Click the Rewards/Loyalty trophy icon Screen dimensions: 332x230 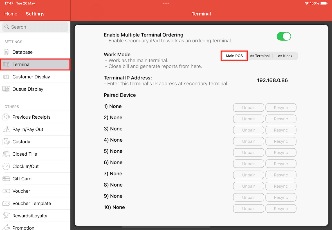pos(6,216)
